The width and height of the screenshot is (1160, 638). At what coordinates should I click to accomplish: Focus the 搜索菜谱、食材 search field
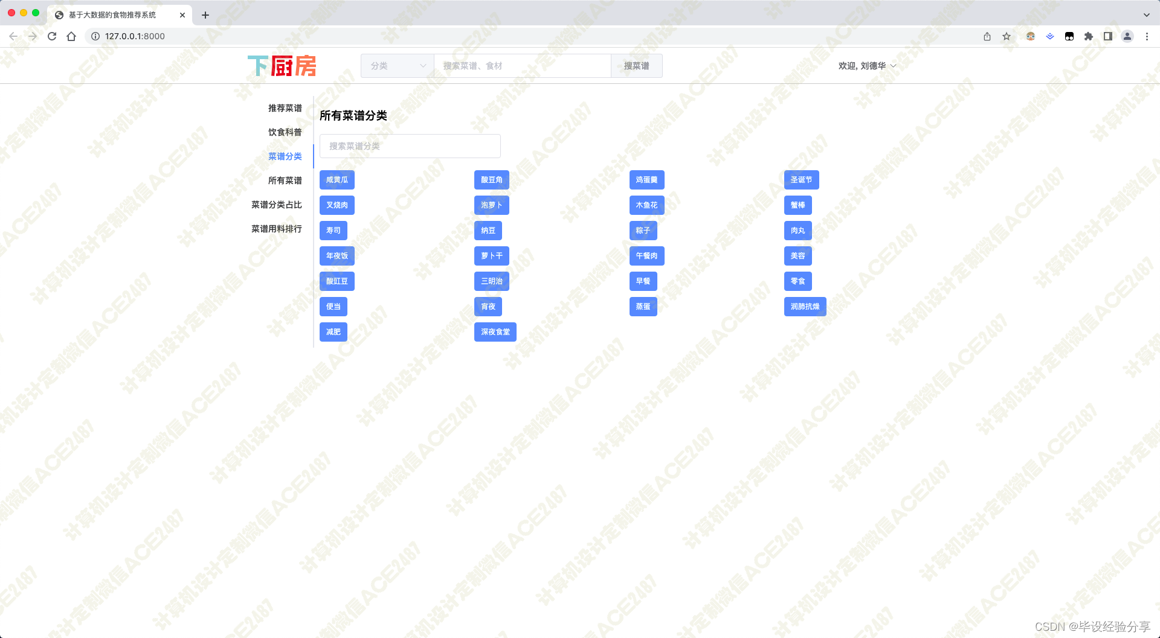[x=522, y=66]
